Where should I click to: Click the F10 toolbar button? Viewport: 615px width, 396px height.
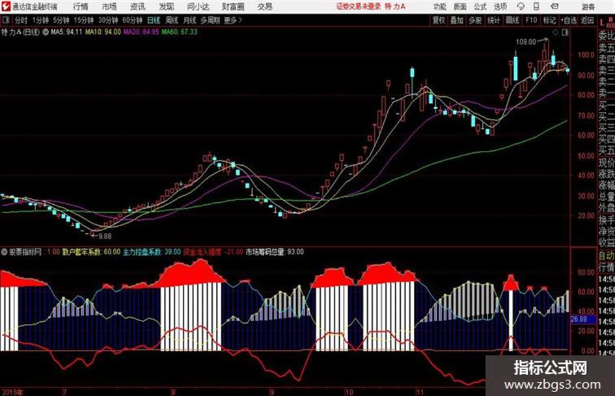coord(531,20)
